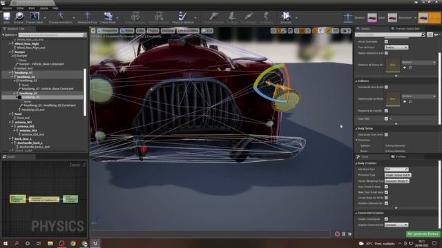
Task: Open Chrome from the taskbar
Action: (x=73, y=243)
